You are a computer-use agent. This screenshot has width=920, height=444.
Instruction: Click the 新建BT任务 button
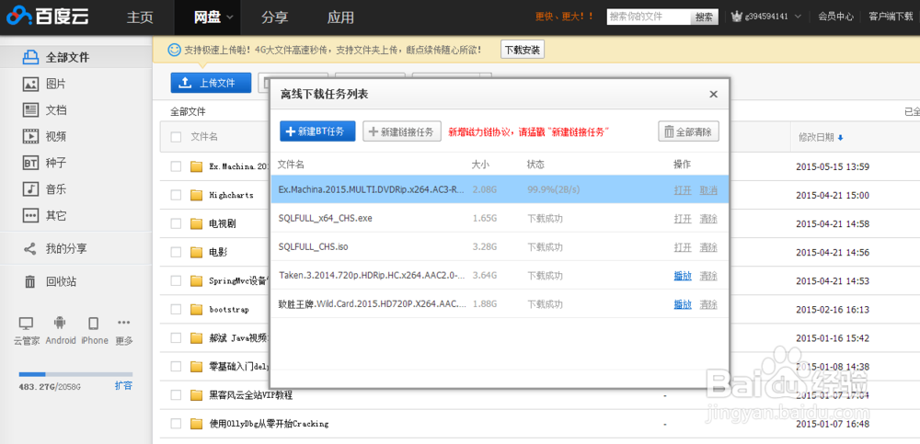(317, 131)
